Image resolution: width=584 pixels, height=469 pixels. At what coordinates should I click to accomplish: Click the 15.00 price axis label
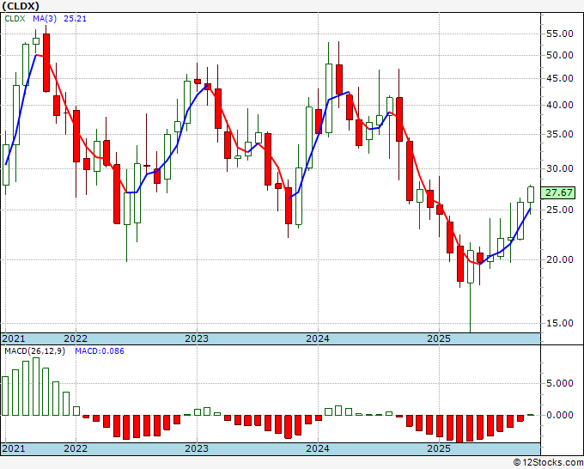coord(560,323)
